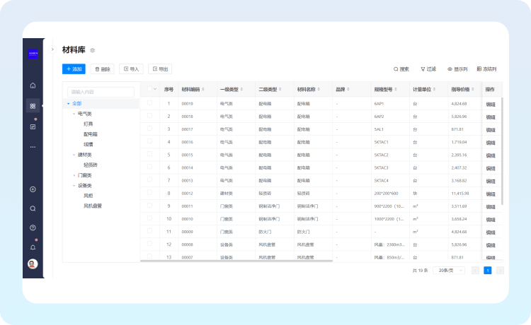Select the checkbox for row 00015
531x325 pixels.
click(x=150, y=154)
